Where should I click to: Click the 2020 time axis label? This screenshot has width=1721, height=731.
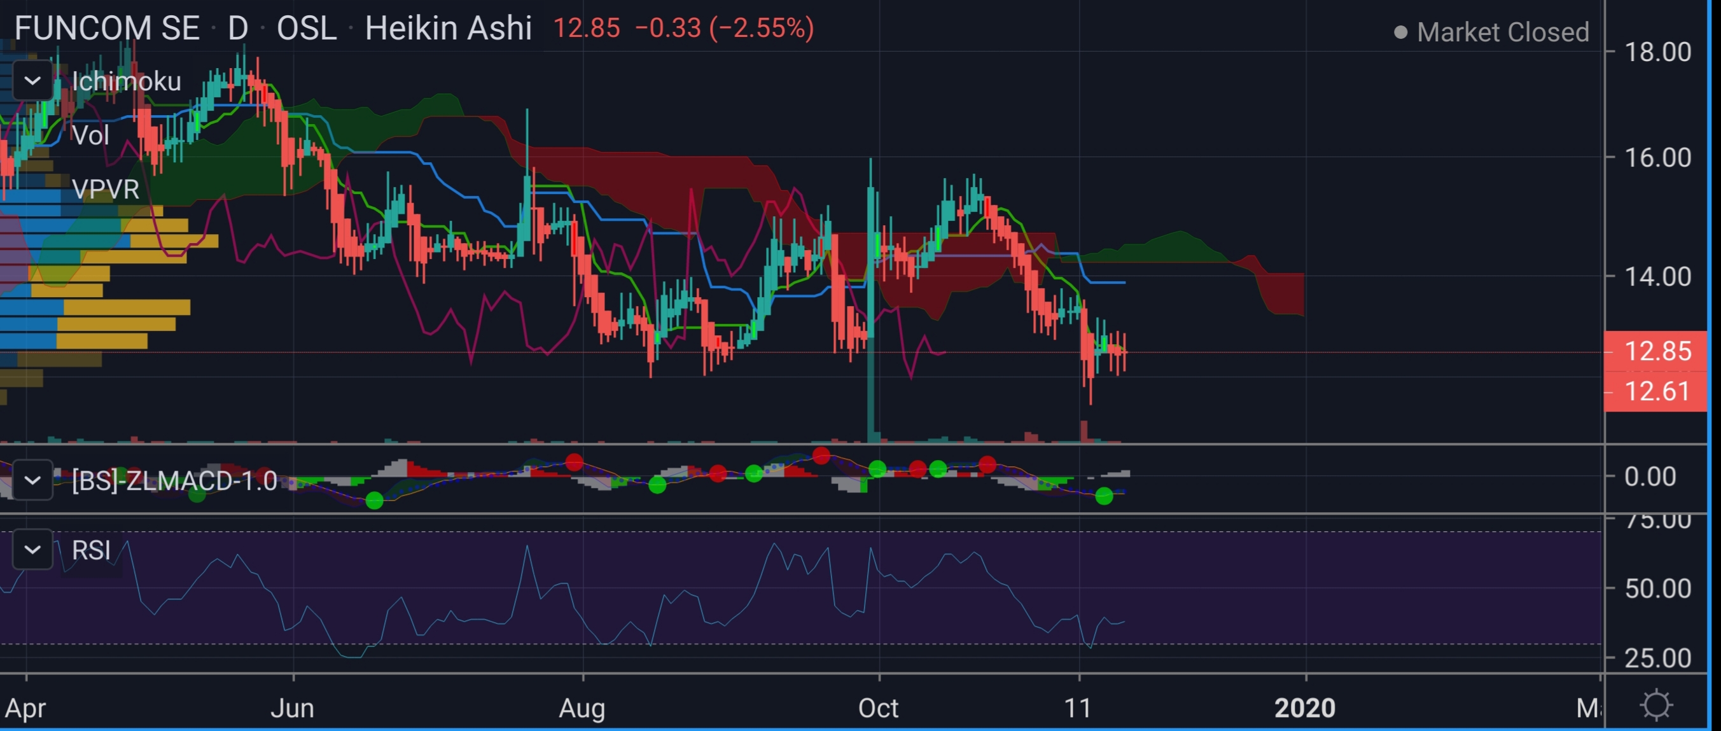pyautogui.click(x=1305, y=707)
